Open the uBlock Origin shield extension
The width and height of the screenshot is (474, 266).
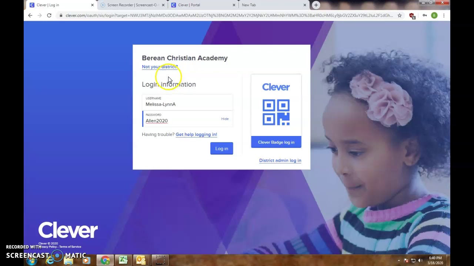[x=411, y=16]
